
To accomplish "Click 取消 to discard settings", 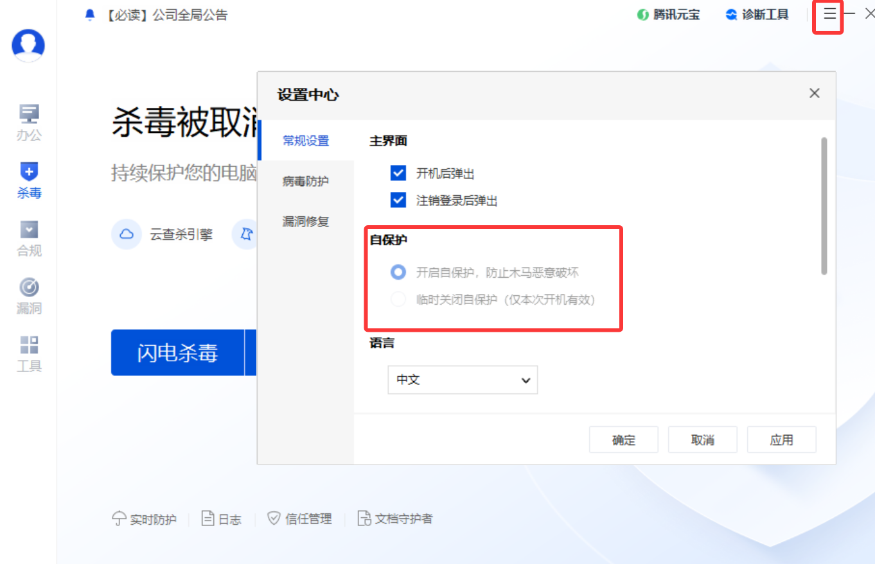I will click(703, 440).
